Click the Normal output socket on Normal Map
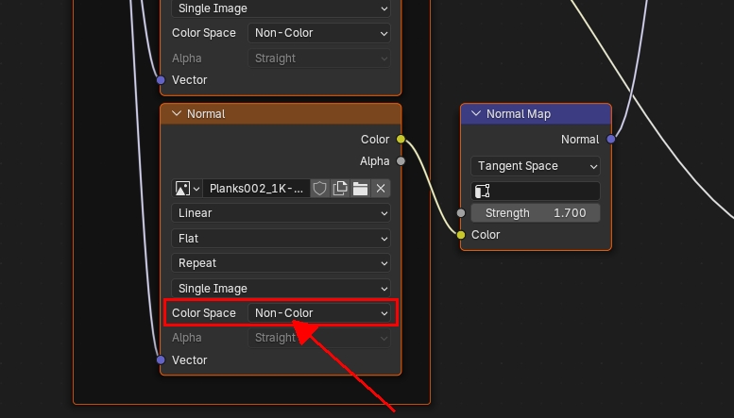Image resolution: width=734 pixels, height=418 pixels. (611, 140)
